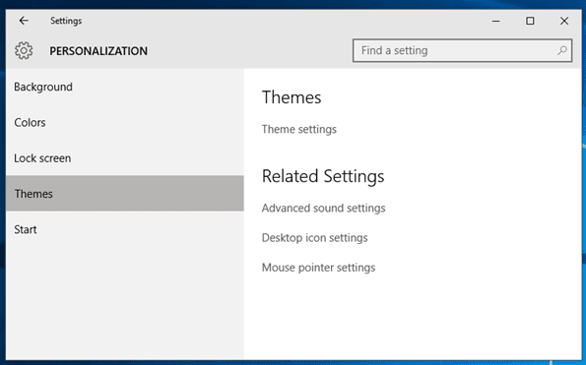The width and height of the screenshot is (586, 365).
Task: Click the PERSONALIZATION header text
Action: coord(98,51)
